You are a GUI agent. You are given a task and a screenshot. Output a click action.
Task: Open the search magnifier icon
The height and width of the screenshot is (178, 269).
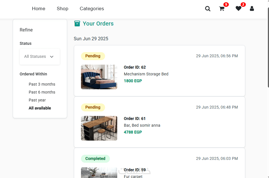[x=208, y=9]
